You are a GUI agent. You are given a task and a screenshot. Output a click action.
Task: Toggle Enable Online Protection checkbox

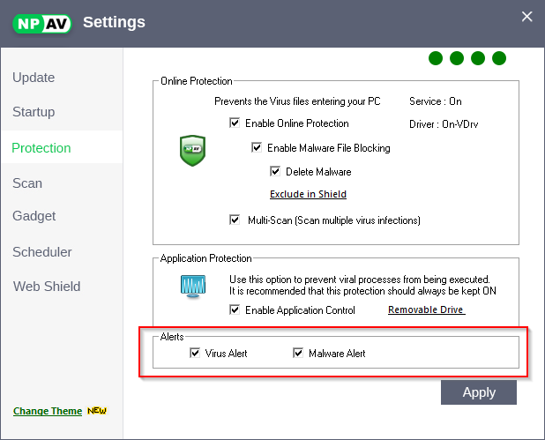click(235, 123)
